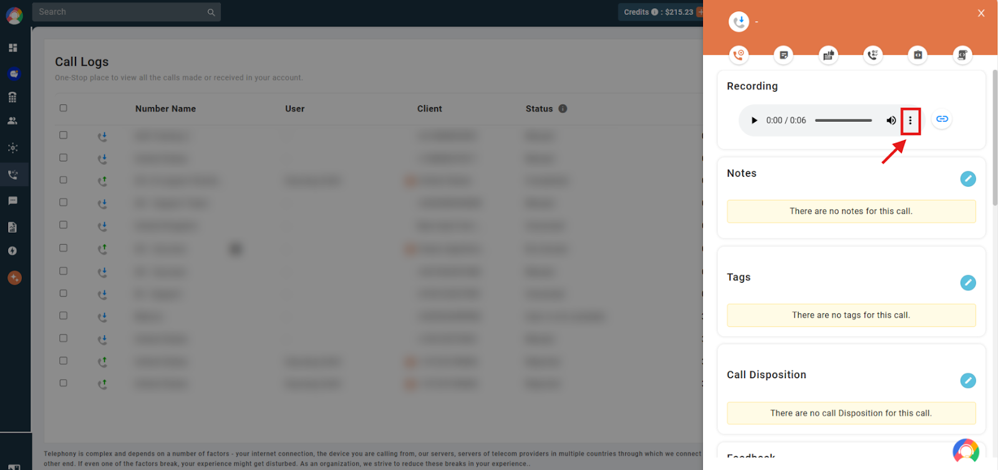Click the Client column header
Image resolution: width=998 pixels, height=470 pixels.
(430, 109)
